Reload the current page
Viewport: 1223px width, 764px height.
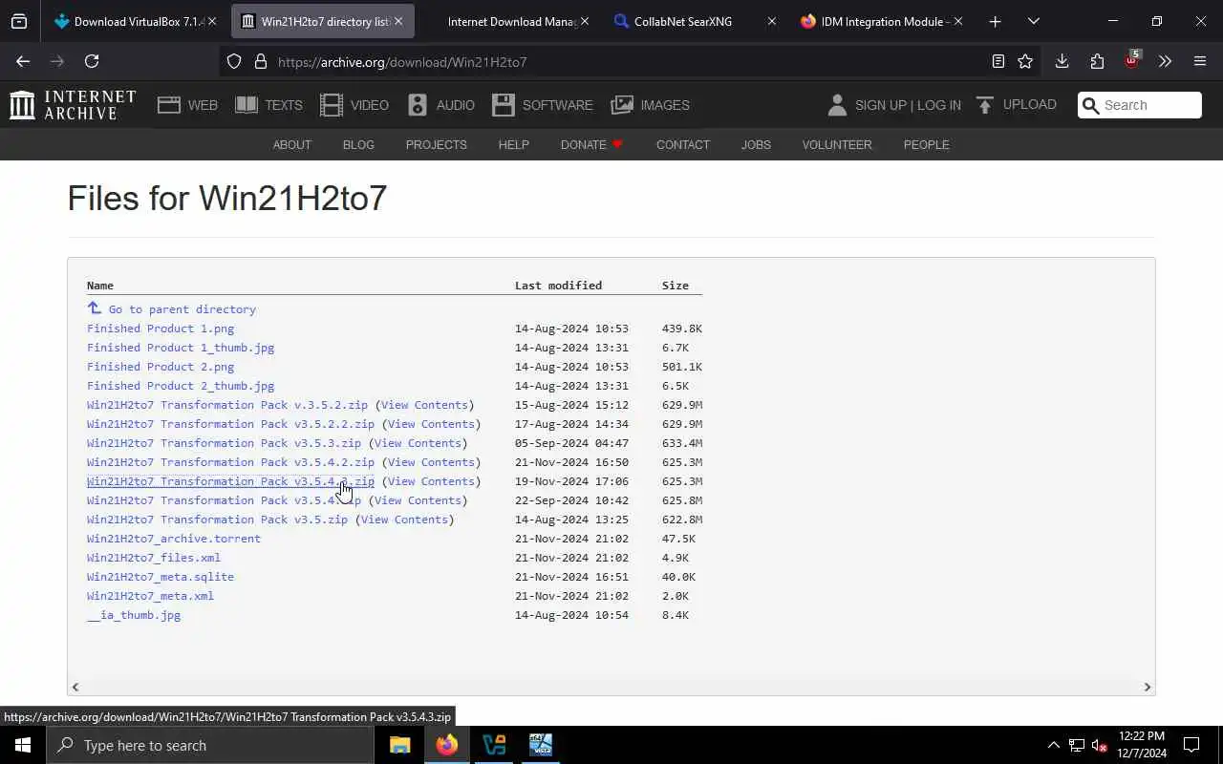[92, 61]
